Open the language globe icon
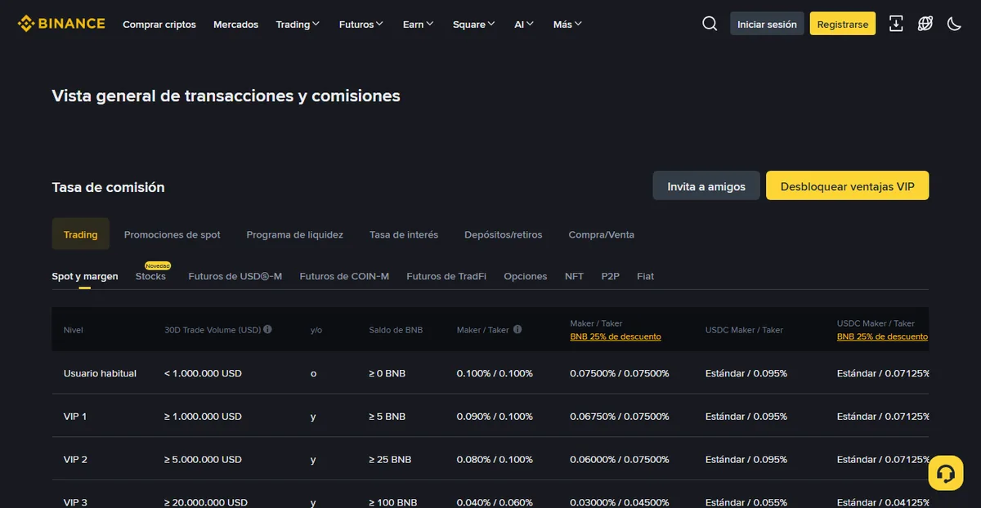 click(x=925, y=24)
